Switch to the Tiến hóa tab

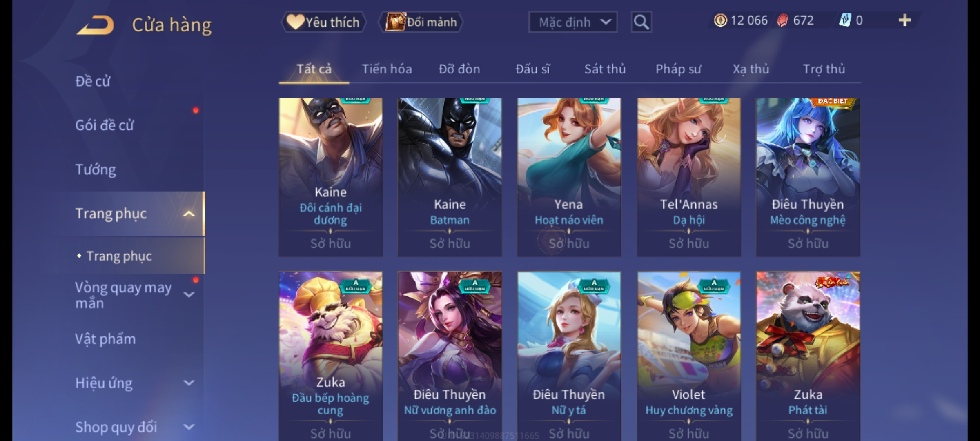click(387, 69)
